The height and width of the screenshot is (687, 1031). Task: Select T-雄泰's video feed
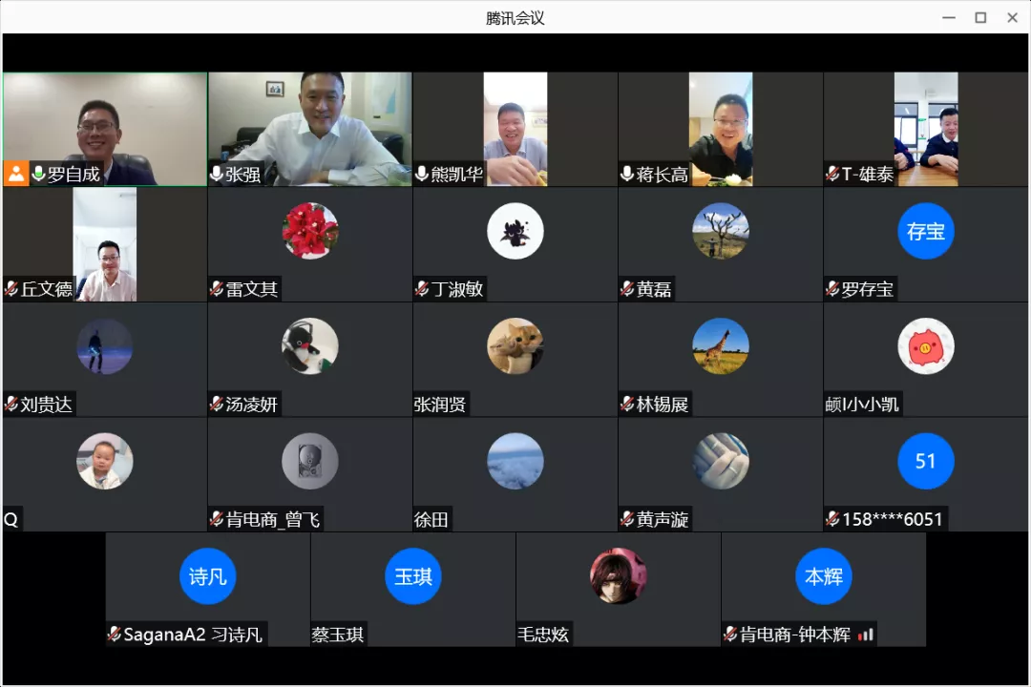tap(926, 129)
